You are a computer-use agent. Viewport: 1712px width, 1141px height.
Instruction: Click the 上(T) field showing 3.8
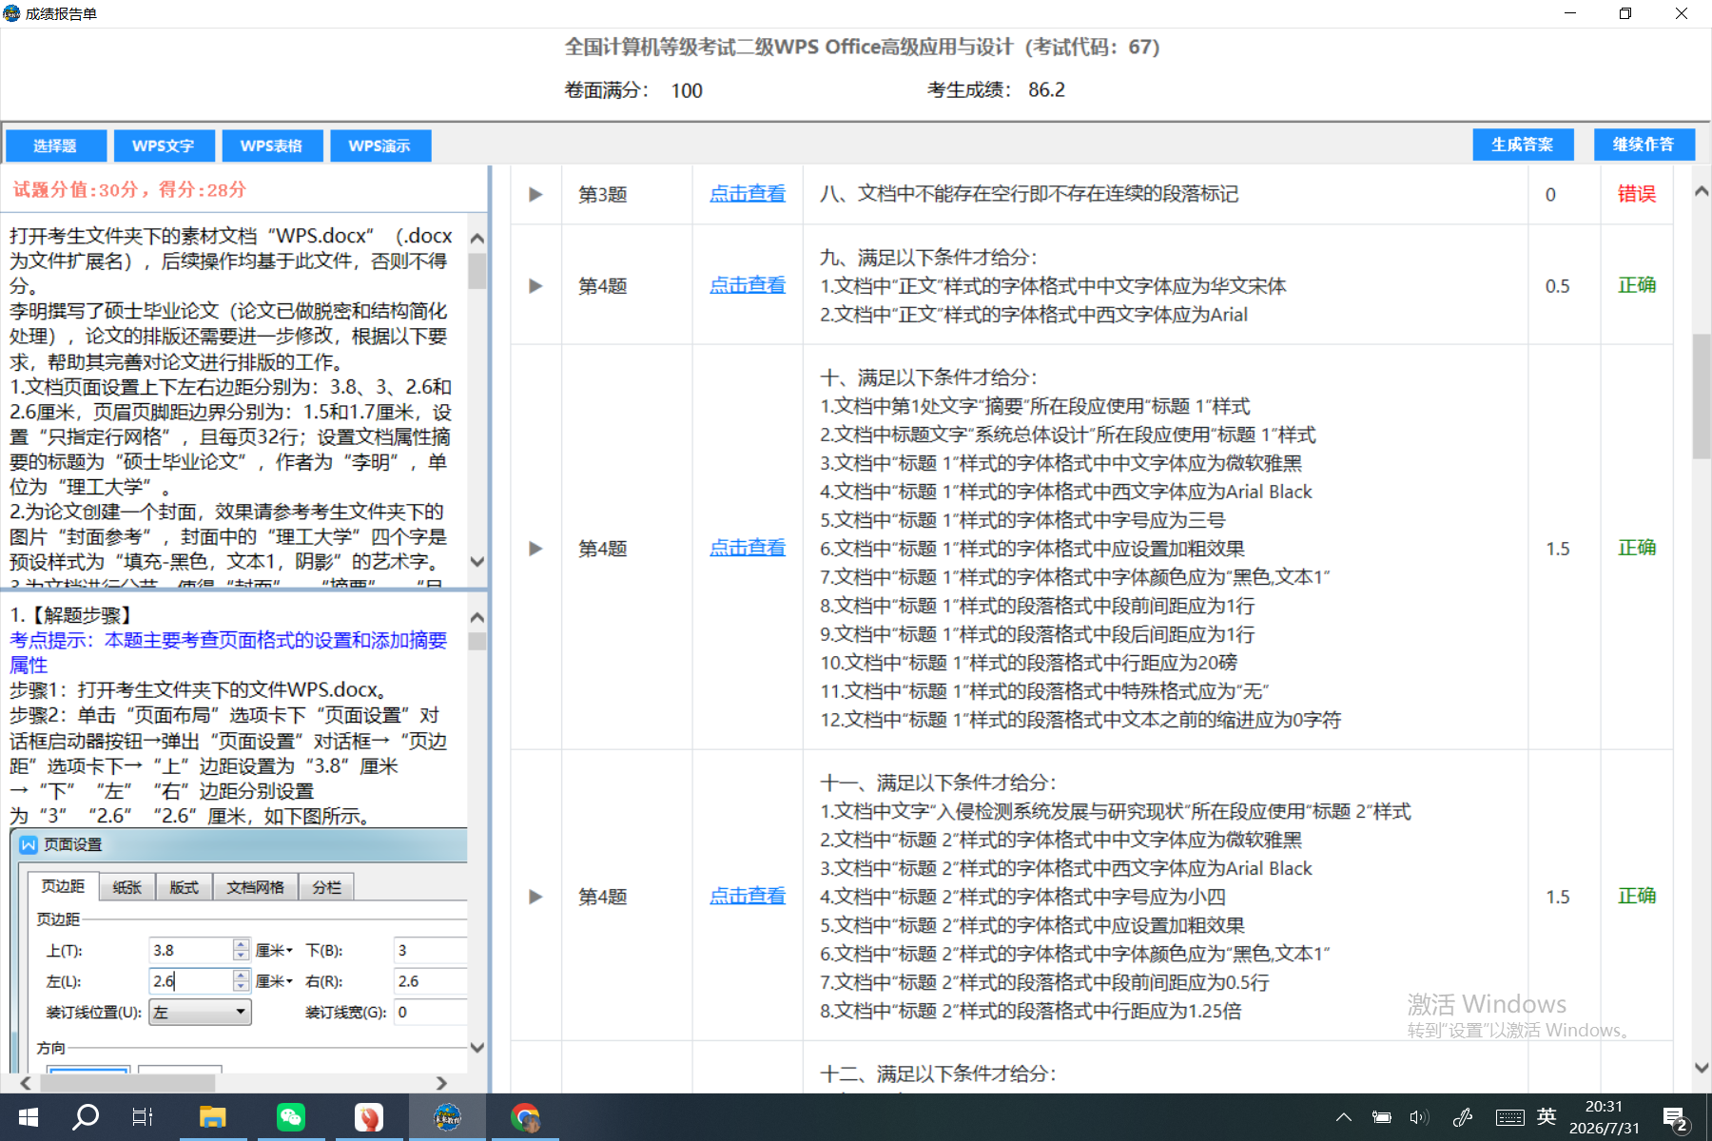tap(191, 950)
